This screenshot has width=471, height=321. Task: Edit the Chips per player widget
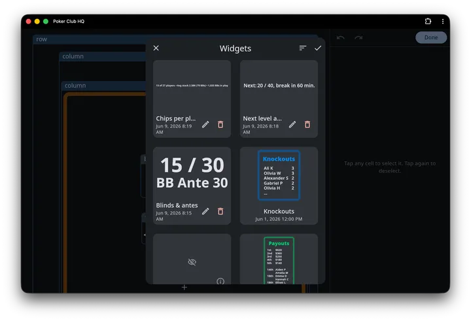coord(205,124)
